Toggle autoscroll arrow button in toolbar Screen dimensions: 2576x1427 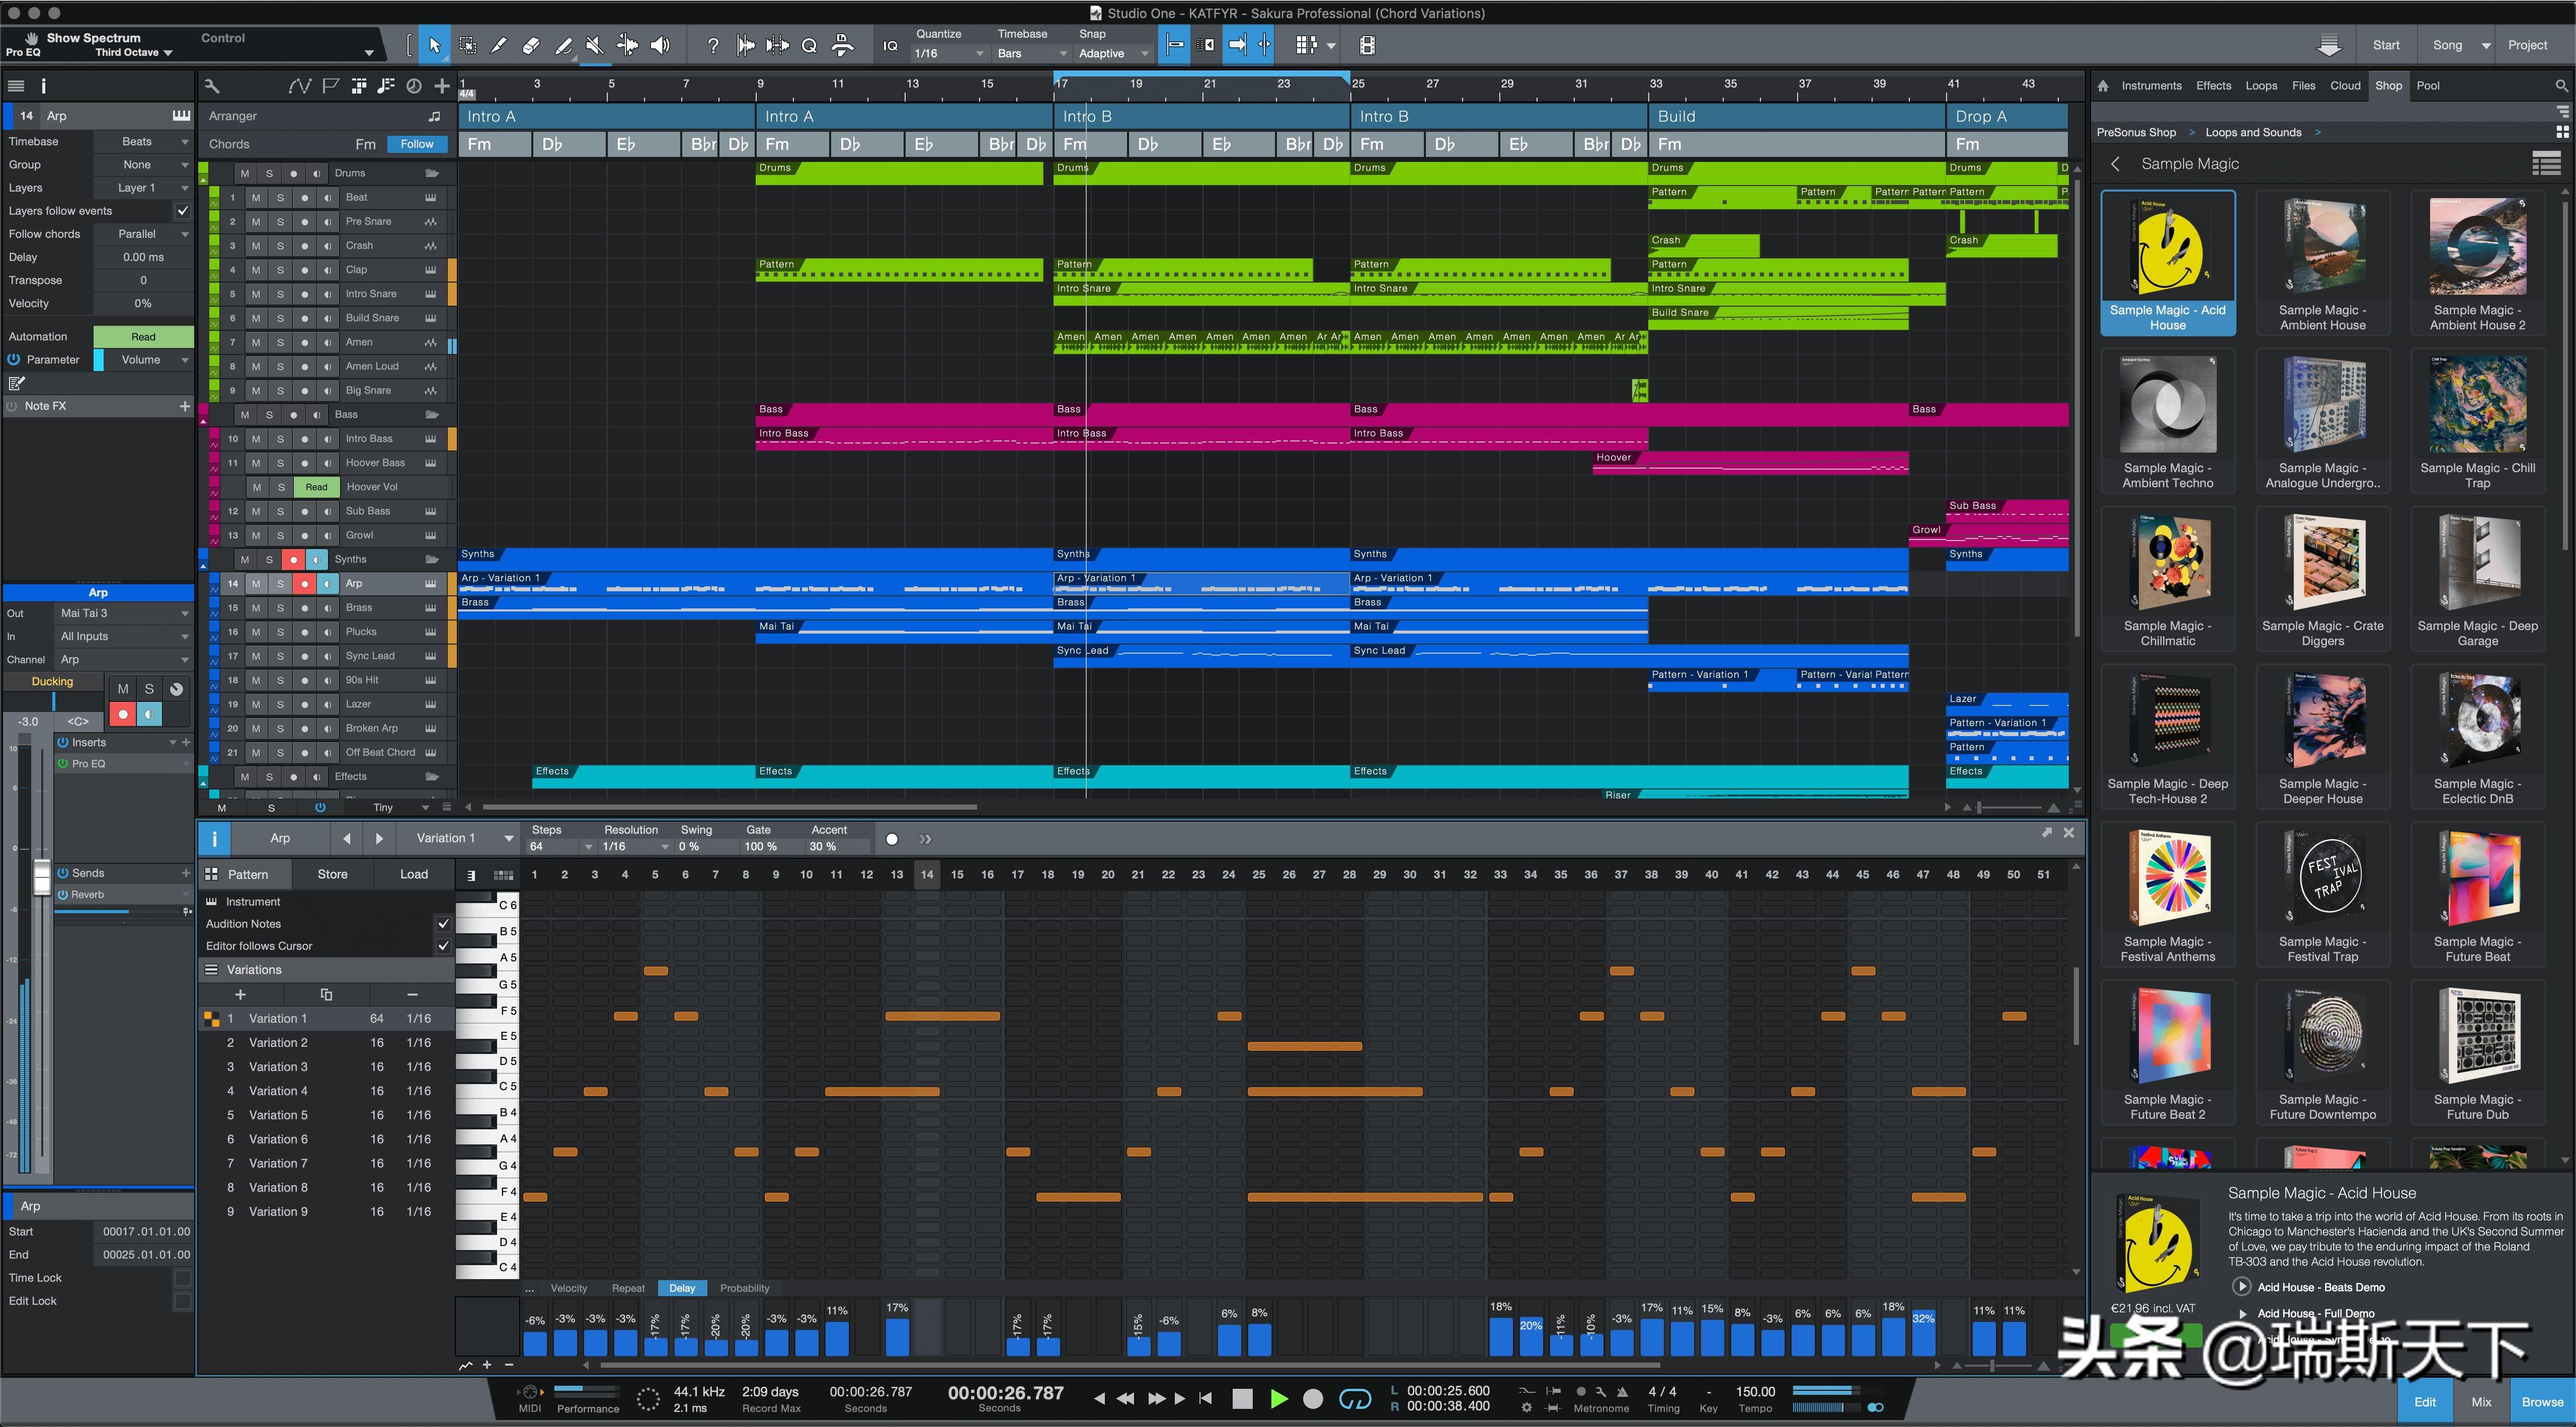pos(1237,45)
